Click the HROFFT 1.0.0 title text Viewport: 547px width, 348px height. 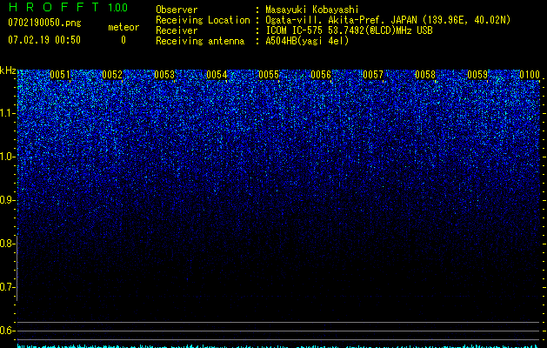68,7
